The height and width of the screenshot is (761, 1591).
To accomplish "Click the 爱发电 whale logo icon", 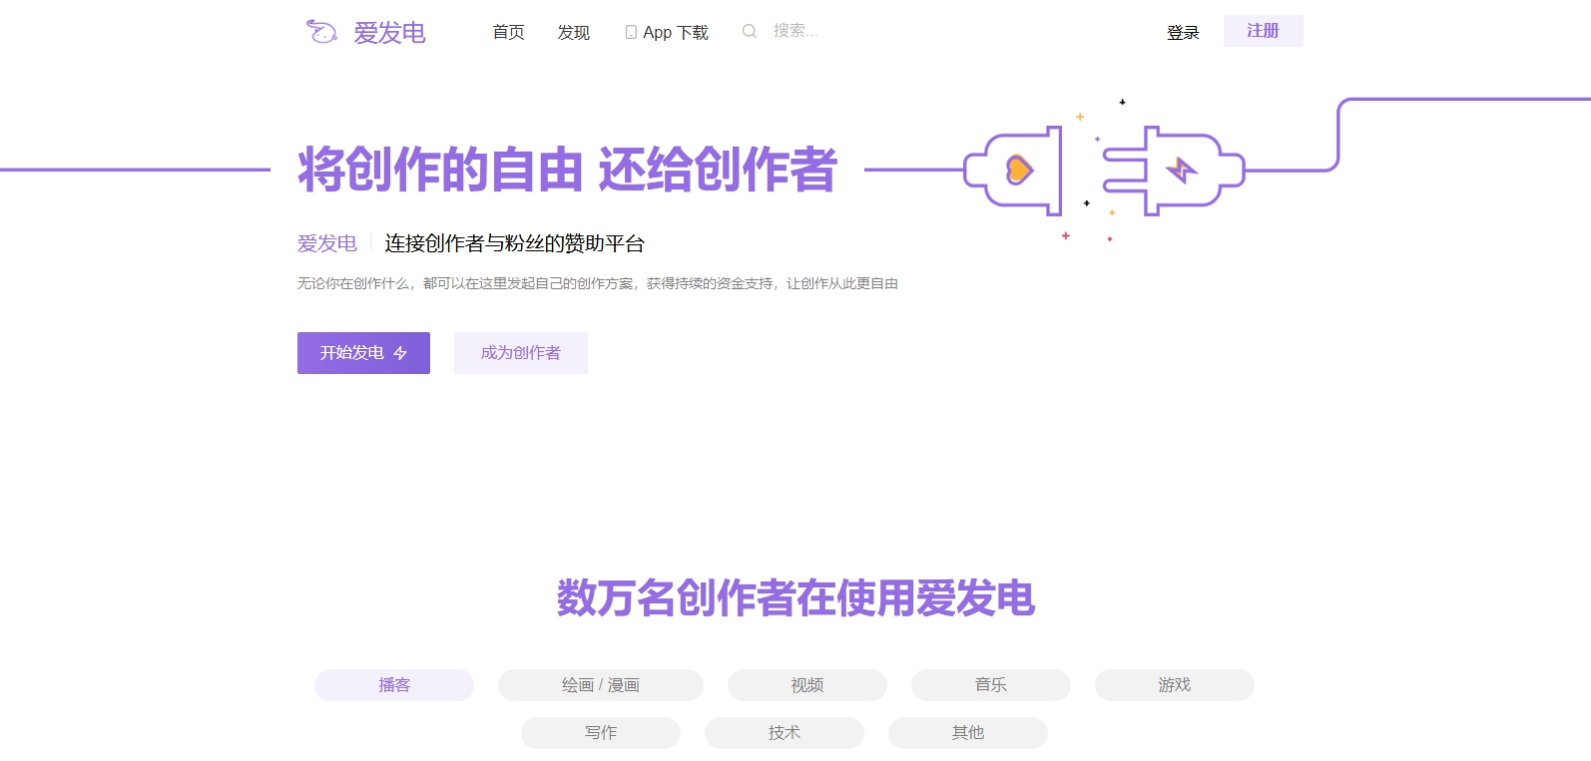I will point(320,32).
